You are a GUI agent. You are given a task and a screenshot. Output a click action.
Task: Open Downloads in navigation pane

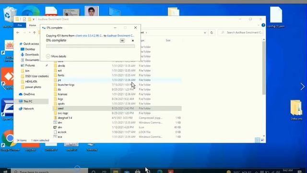pos(30,54)
